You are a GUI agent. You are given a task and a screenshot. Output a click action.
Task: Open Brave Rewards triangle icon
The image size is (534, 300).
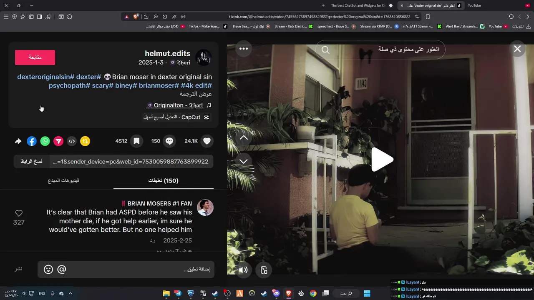[x=126, y=17]
